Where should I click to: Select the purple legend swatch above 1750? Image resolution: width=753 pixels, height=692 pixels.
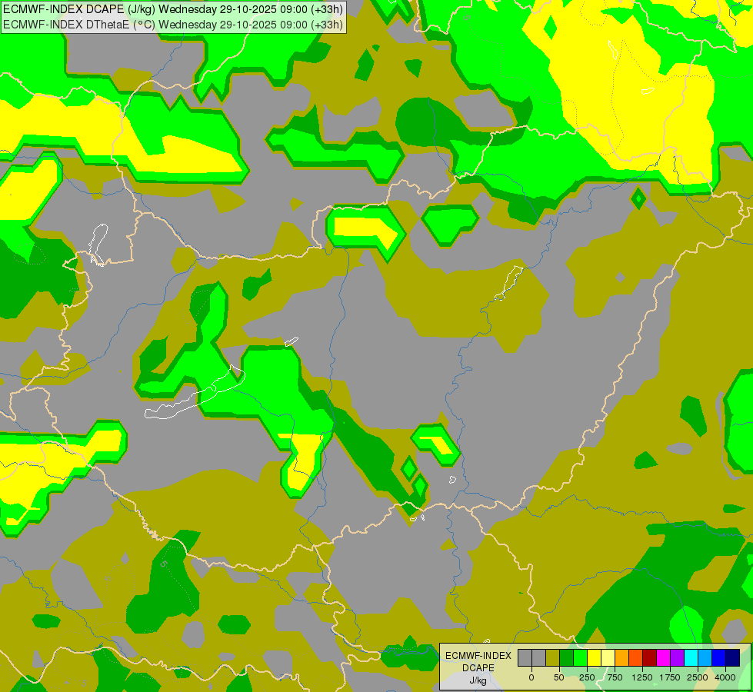[677, 657]
